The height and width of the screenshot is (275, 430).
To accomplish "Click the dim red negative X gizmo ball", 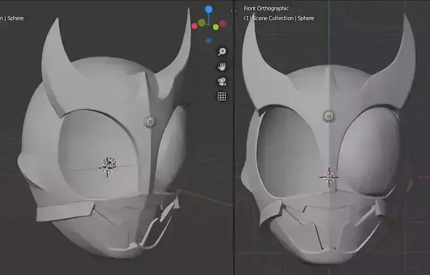I will (223, 24).
